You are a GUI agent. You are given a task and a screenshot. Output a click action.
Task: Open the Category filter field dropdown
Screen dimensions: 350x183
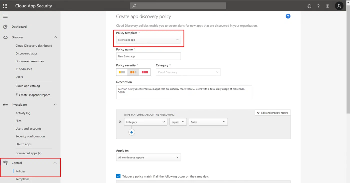pos(145,122)
